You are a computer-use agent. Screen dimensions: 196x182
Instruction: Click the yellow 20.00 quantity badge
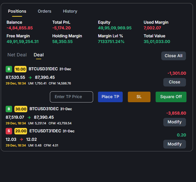pos(21,131)
